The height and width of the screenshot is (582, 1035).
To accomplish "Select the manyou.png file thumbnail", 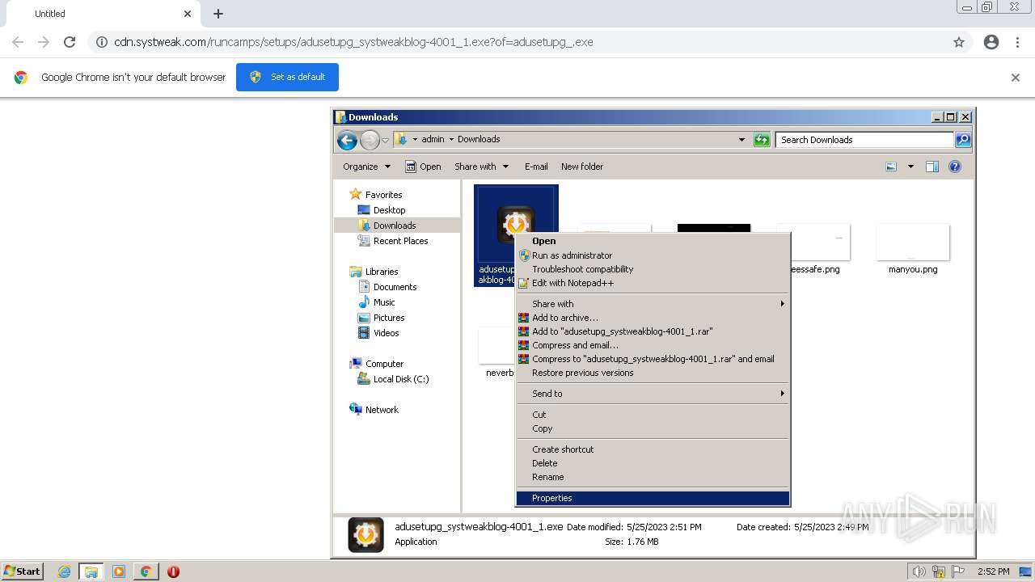I will coord(913,242).
